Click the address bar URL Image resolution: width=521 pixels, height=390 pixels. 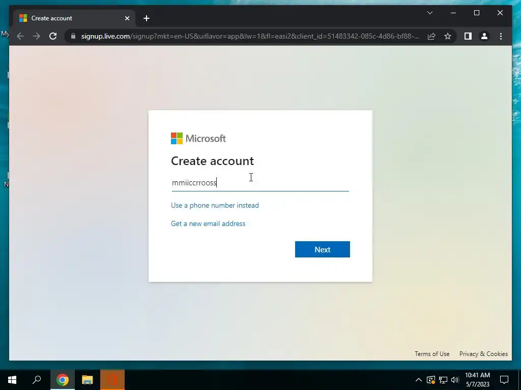coord(250,36)
